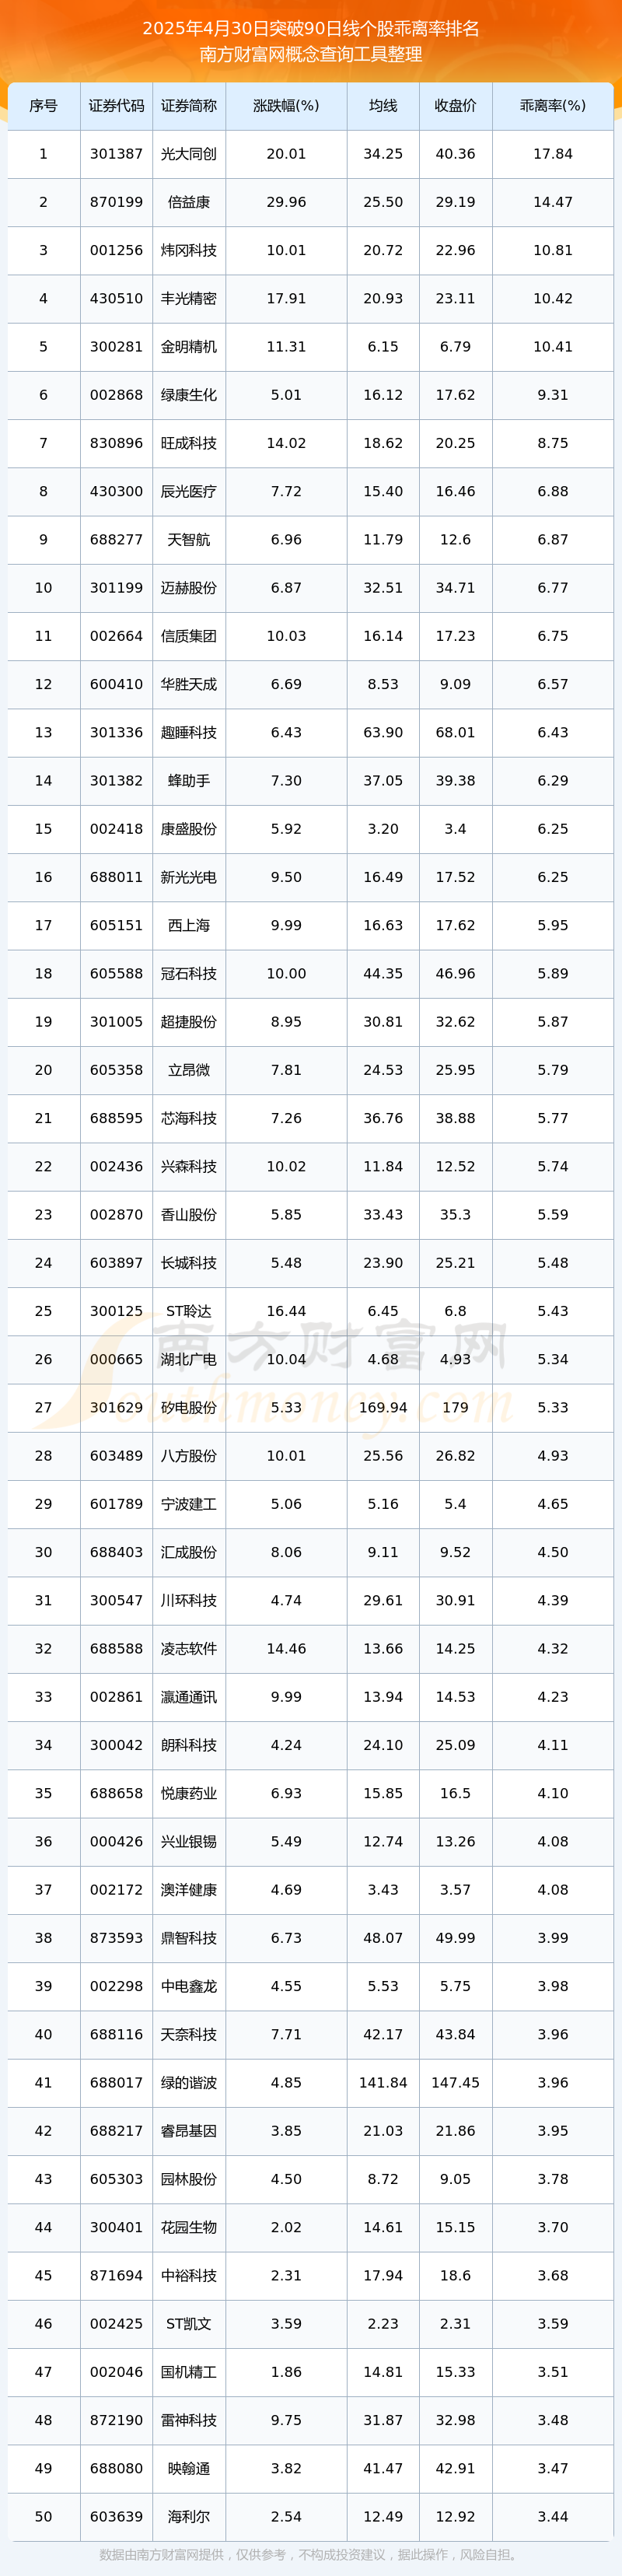Image resolution: width=622 pixels, height=2576 pixels.
Task: Select the stock name ST聆达
Action: tap(189, 1311)
